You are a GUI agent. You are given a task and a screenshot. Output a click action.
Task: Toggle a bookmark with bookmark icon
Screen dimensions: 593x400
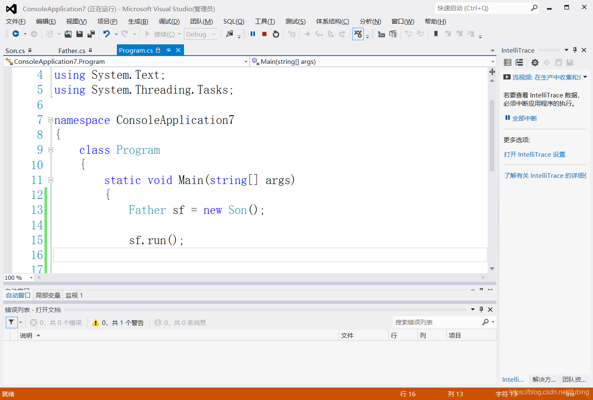[x=436, y=34]
